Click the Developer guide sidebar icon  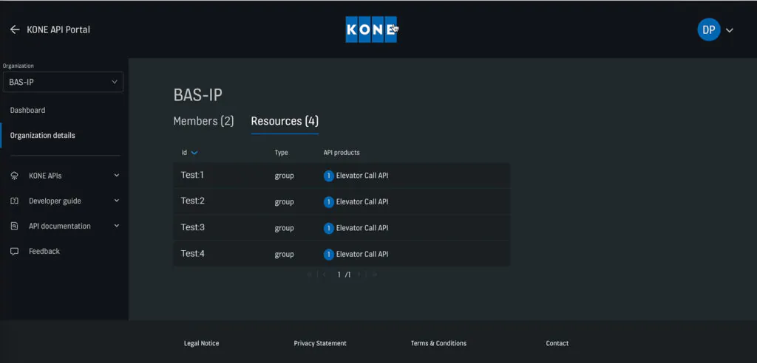(14, 201)
